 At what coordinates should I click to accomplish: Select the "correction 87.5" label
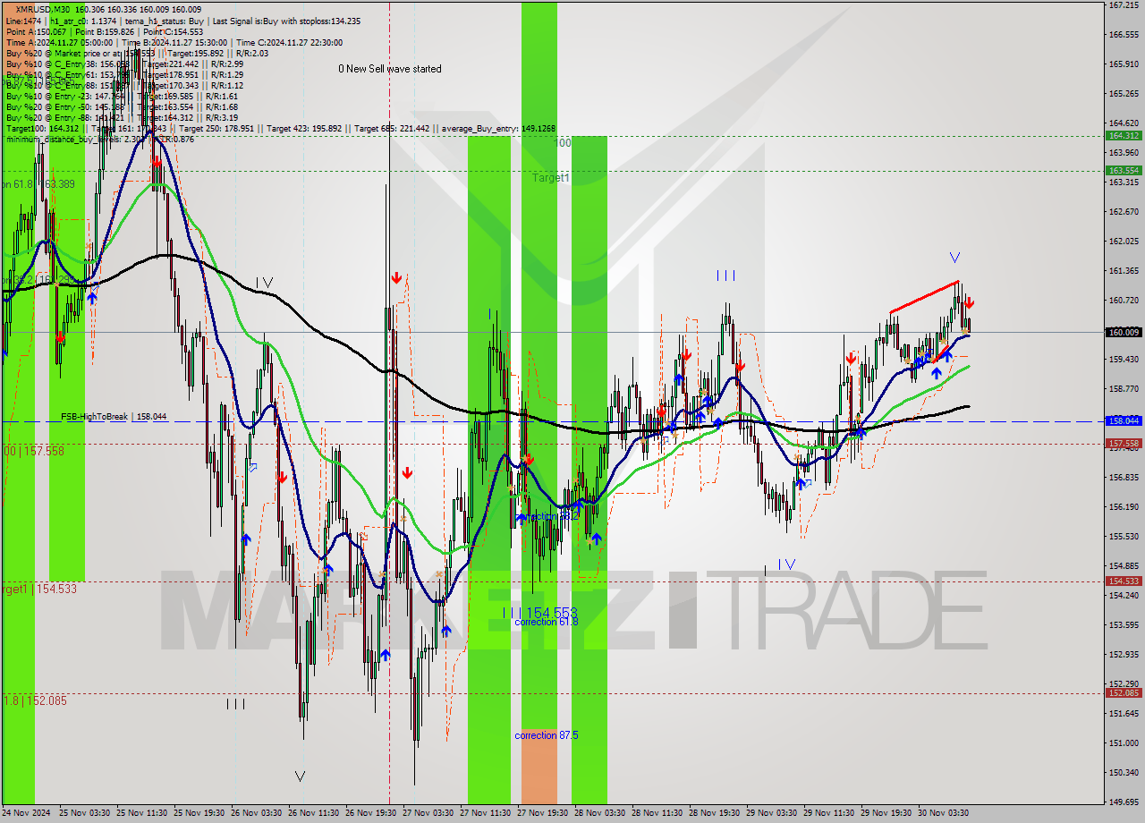click(x=547, y=735)
